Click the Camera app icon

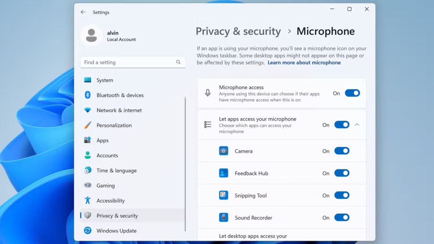224,151
